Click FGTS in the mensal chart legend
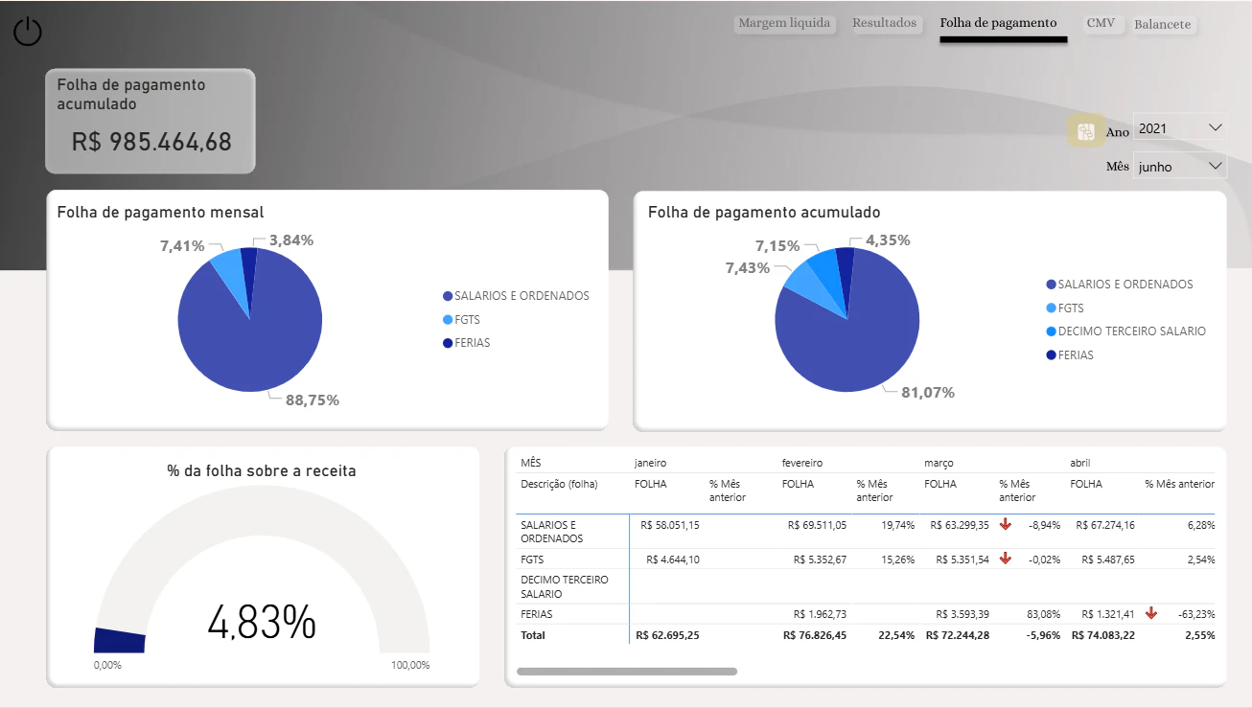 click(463, 319)
